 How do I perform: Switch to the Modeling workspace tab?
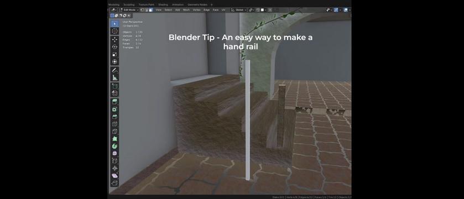(x=114, y=5)
